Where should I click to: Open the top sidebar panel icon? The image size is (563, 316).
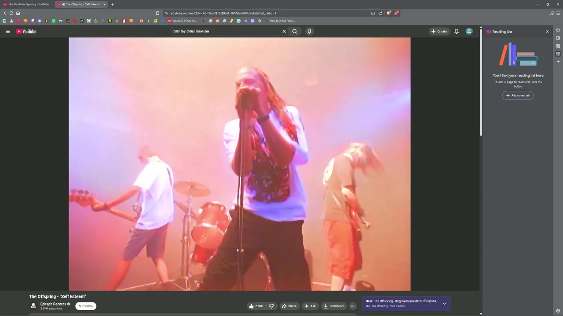tap(558, 30)
